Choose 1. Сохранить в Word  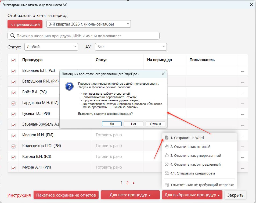[x=200, y=138]
